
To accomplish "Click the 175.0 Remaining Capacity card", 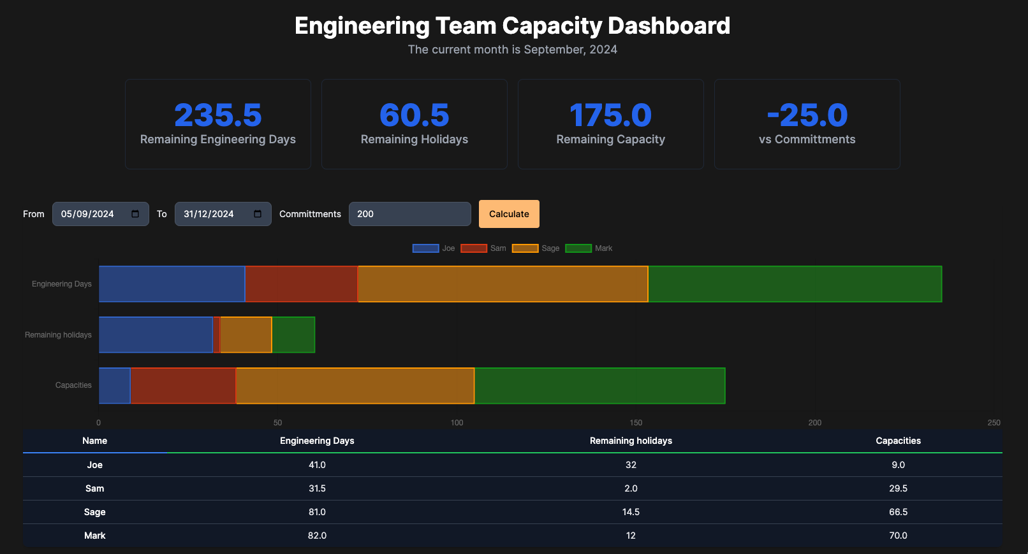I will (x=611, y=124).
